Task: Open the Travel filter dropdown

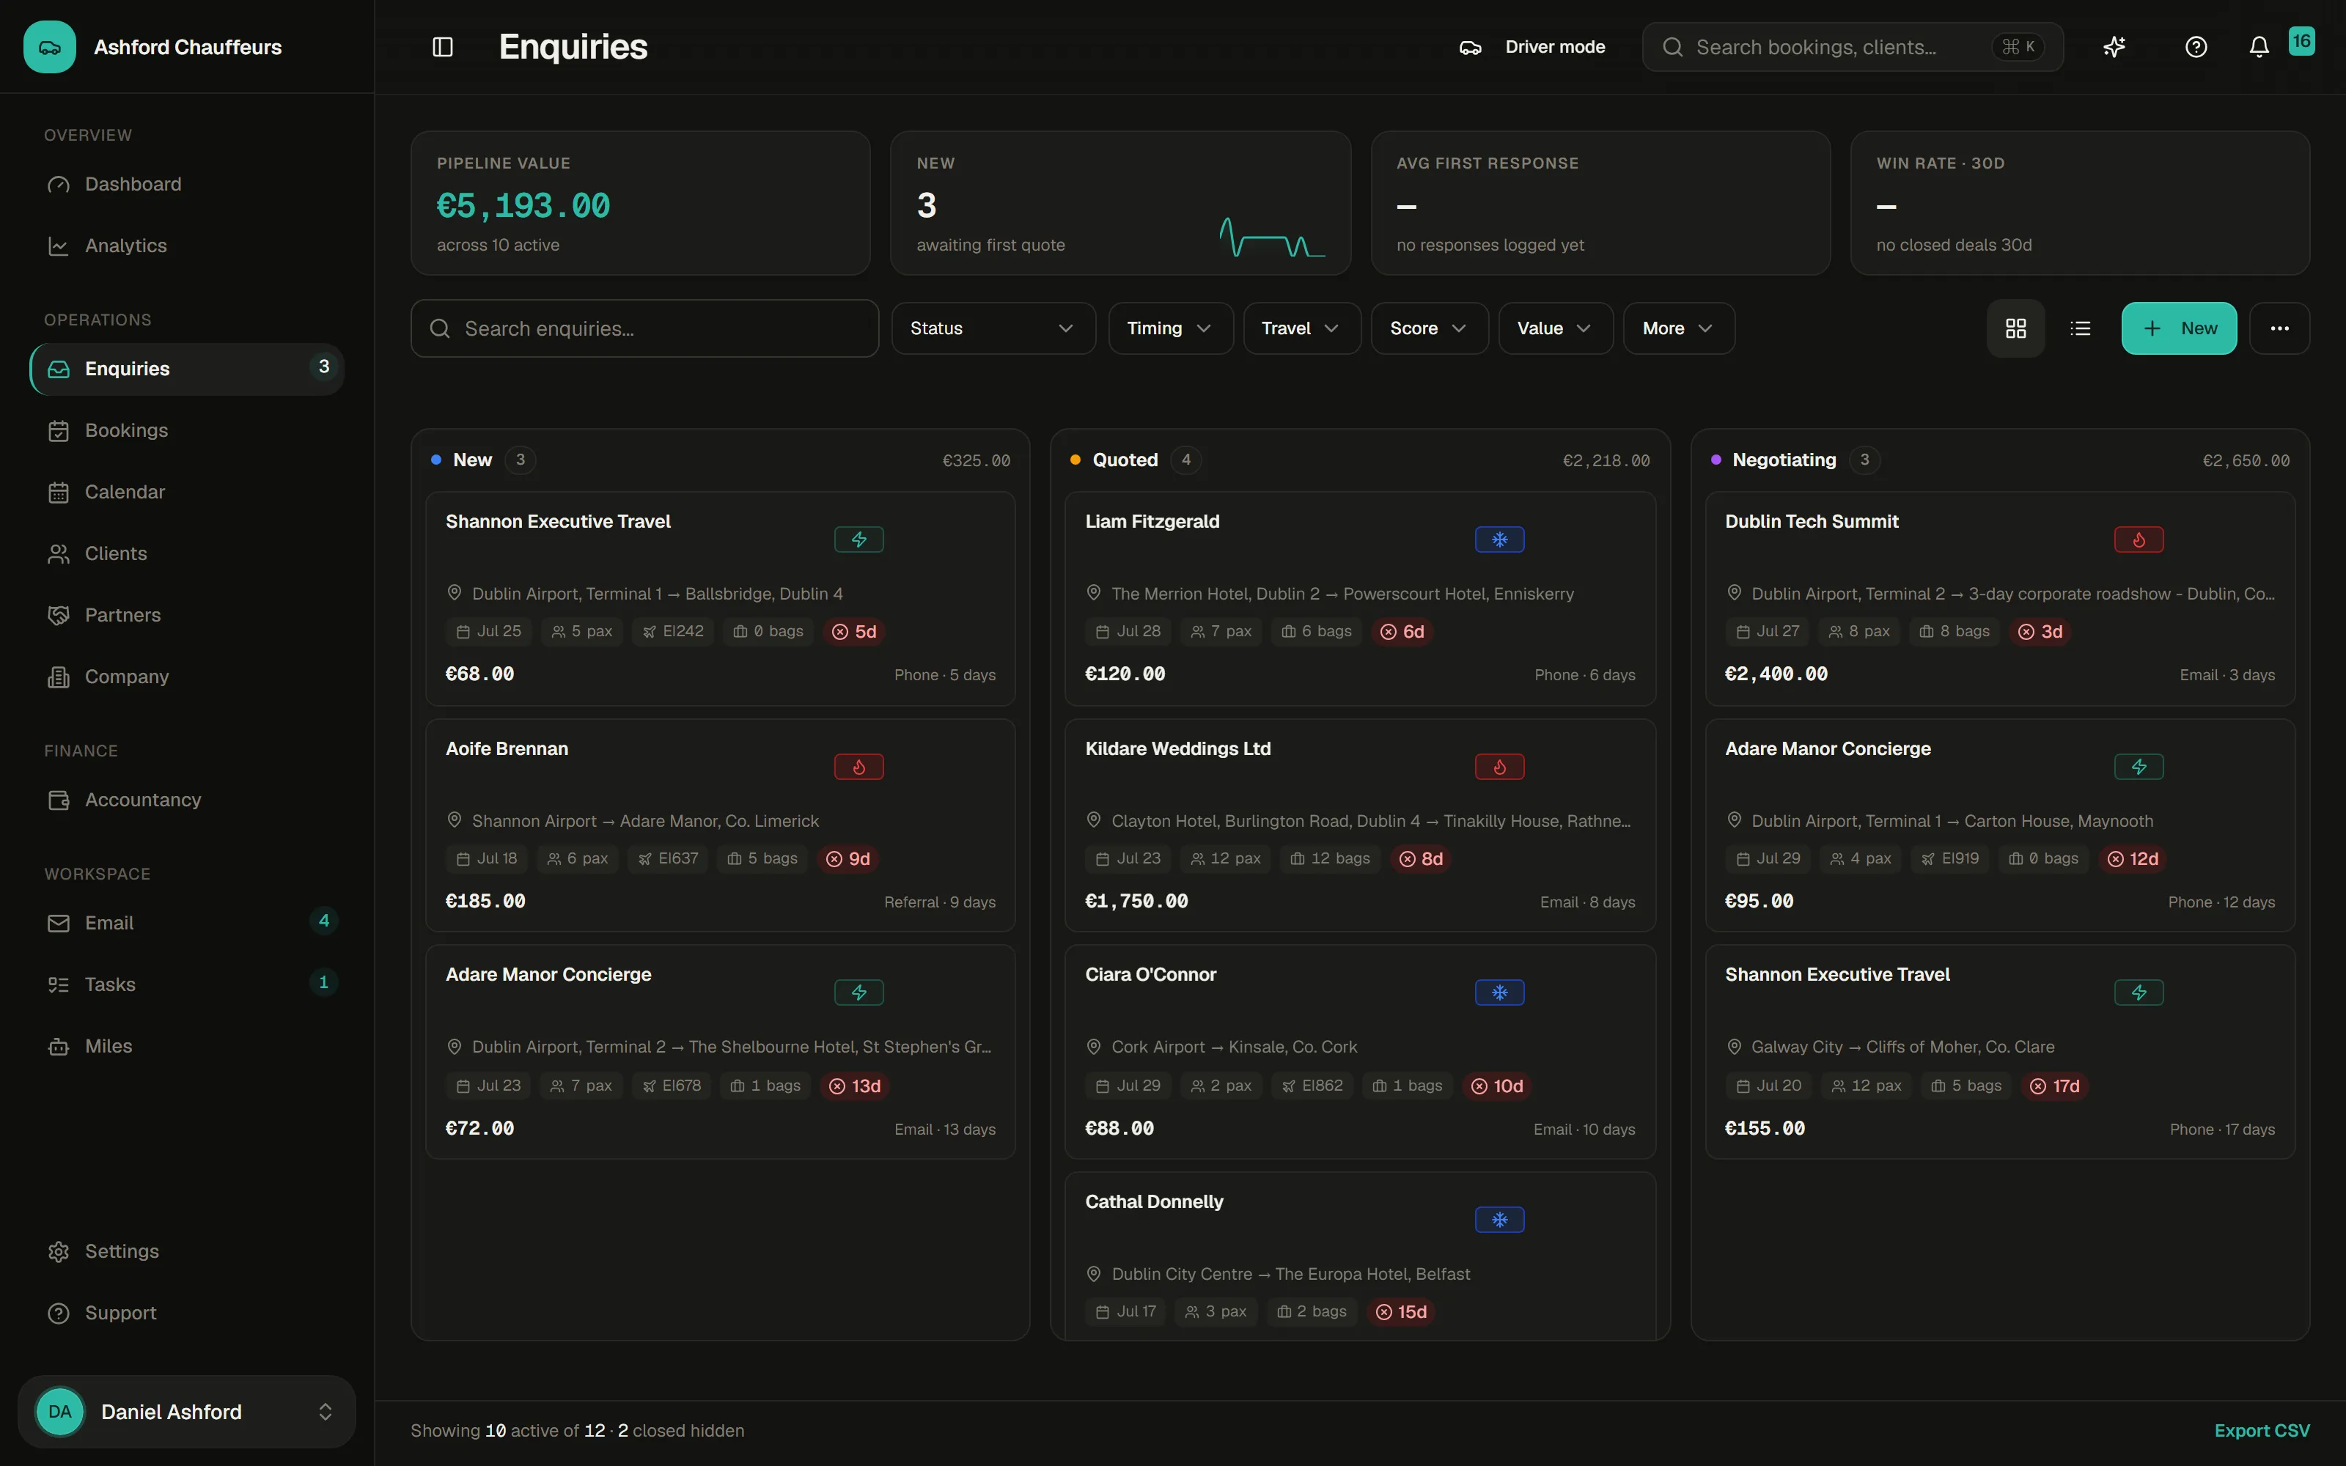Action: click(x=1301, y=328)
